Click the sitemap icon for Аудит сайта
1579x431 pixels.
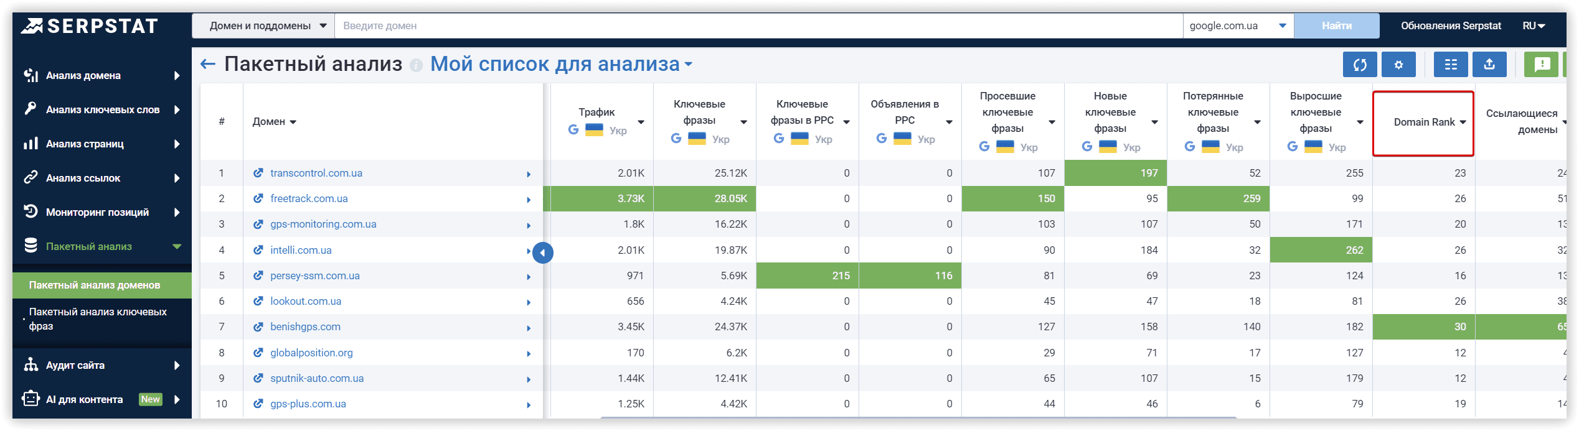[31, 364]
